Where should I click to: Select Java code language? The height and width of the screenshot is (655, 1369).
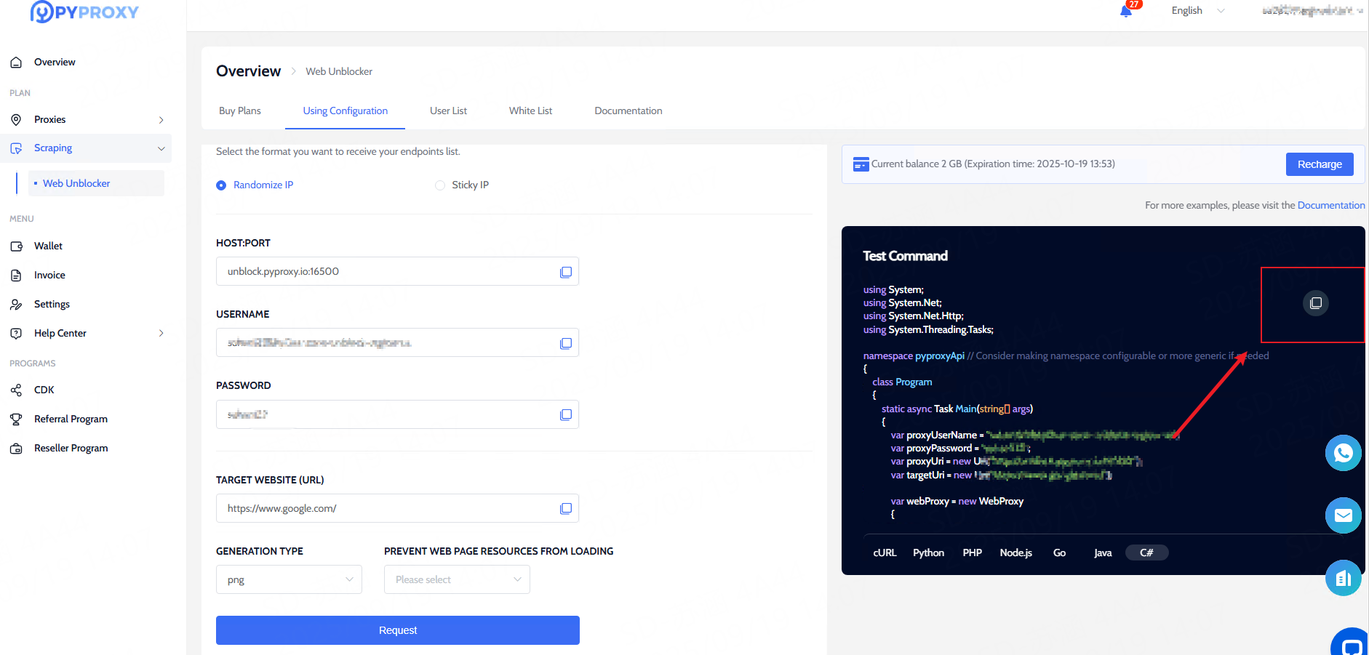click(1103, 553)
